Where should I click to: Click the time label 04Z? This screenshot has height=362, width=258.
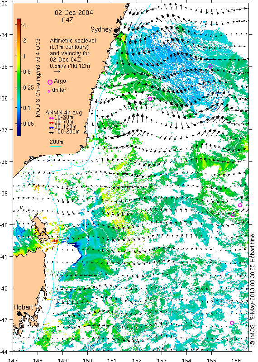[x=67, y=20]
